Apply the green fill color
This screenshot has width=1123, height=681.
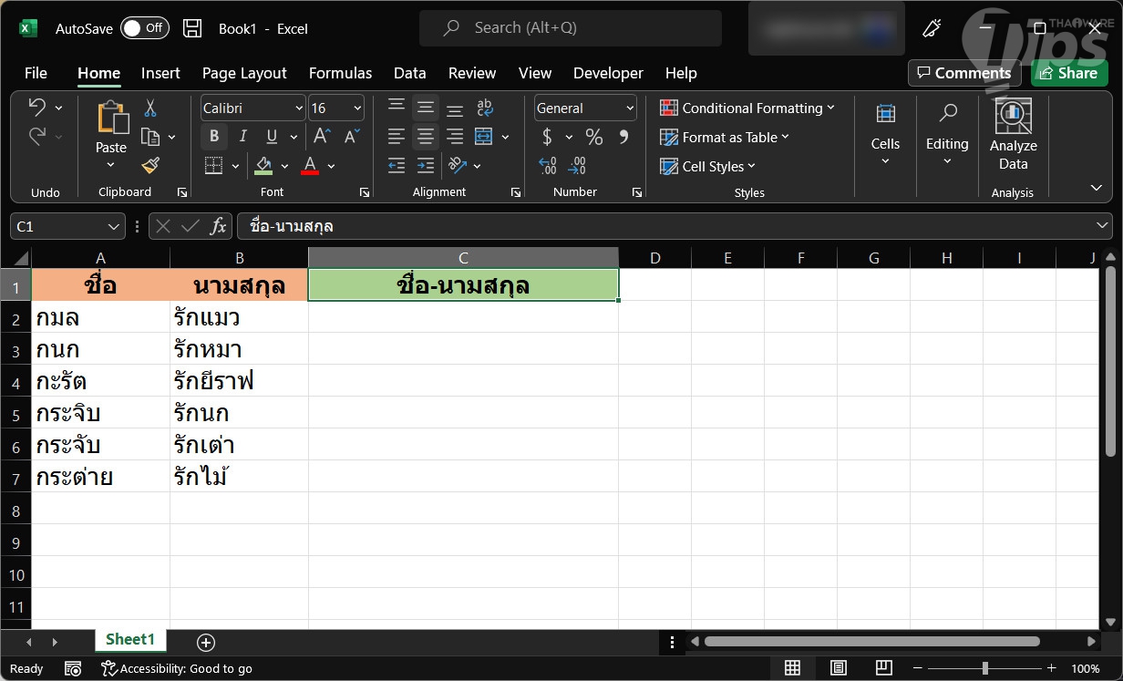coord(264,166)
